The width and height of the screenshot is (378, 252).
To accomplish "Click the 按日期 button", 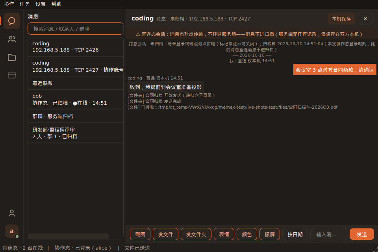I will coord(295,234).
